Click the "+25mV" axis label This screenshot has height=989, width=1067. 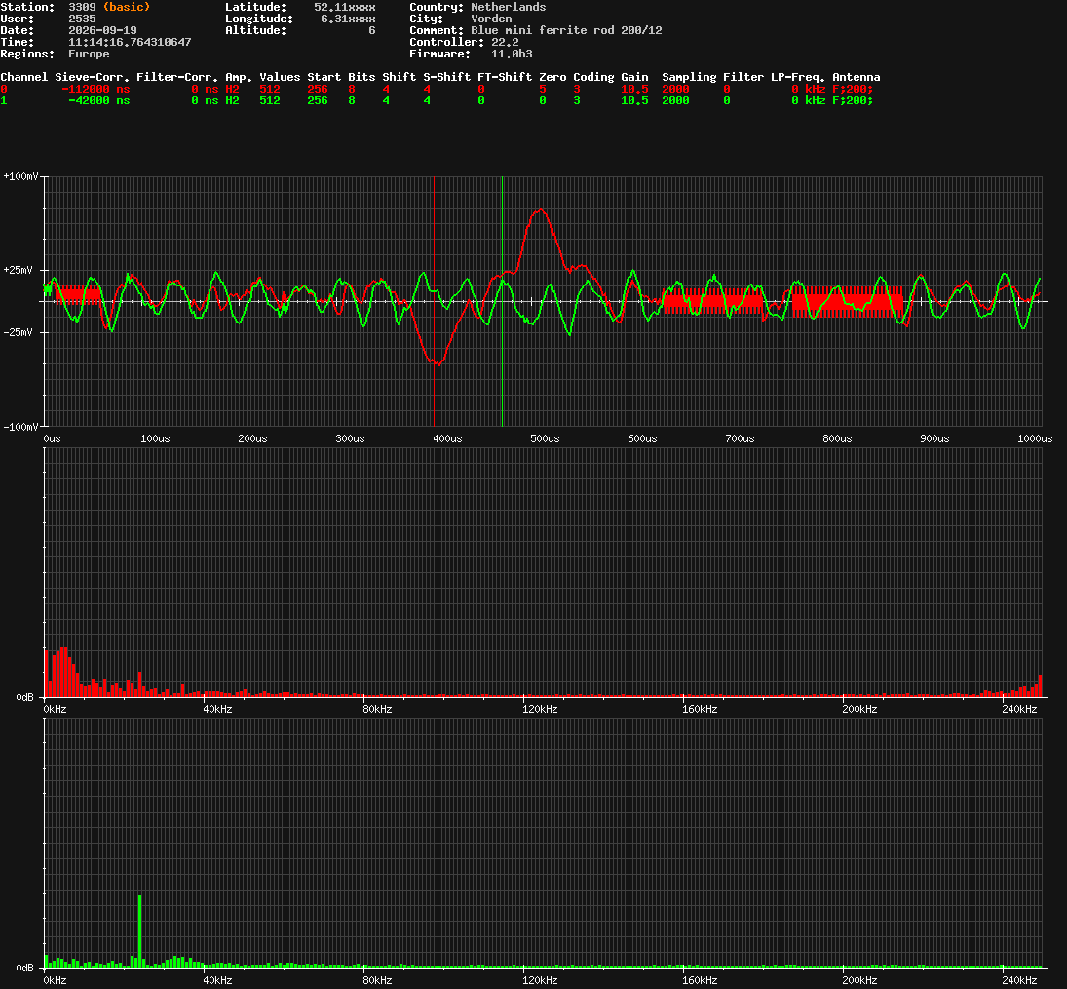click(18, 270)
